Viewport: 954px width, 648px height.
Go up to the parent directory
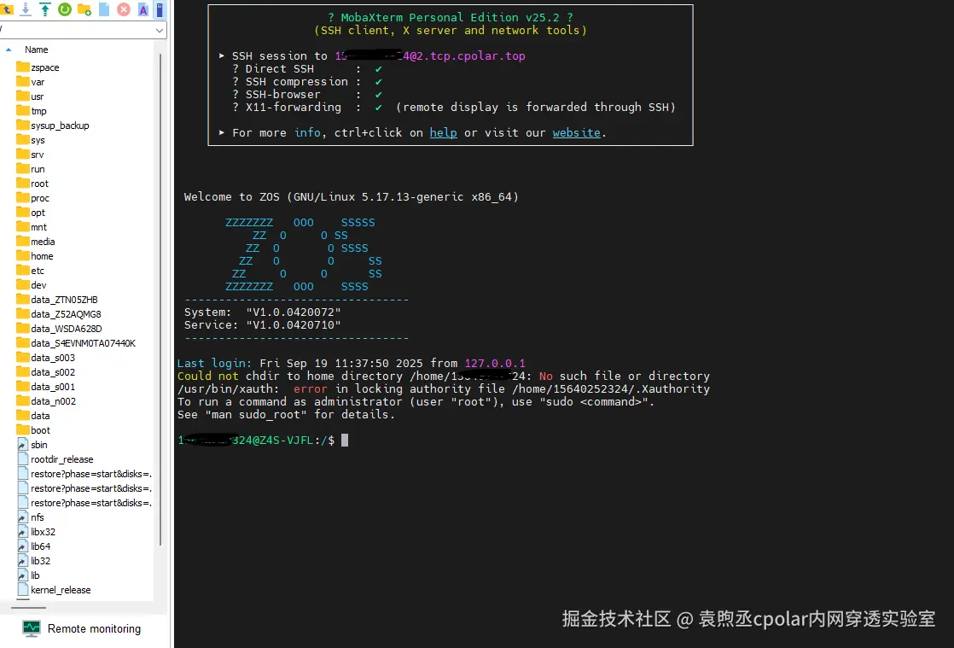[7, 9]
